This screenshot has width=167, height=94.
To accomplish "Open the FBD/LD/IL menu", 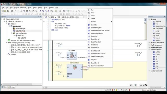I will point(23,8).
